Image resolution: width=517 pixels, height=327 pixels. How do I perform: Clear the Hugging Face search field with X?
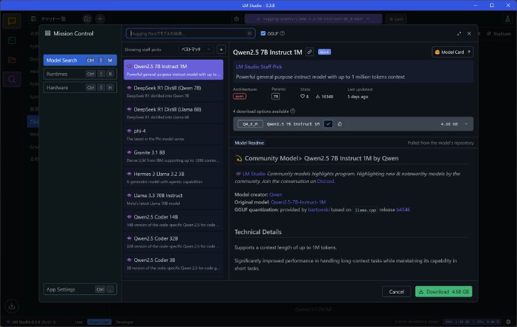249,33
